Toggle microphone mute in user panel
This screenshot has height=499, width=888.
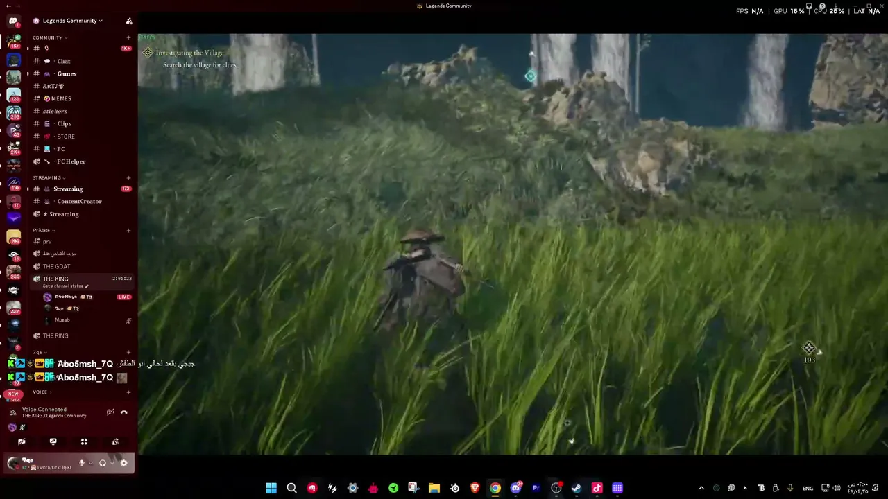tap(82, 463)
